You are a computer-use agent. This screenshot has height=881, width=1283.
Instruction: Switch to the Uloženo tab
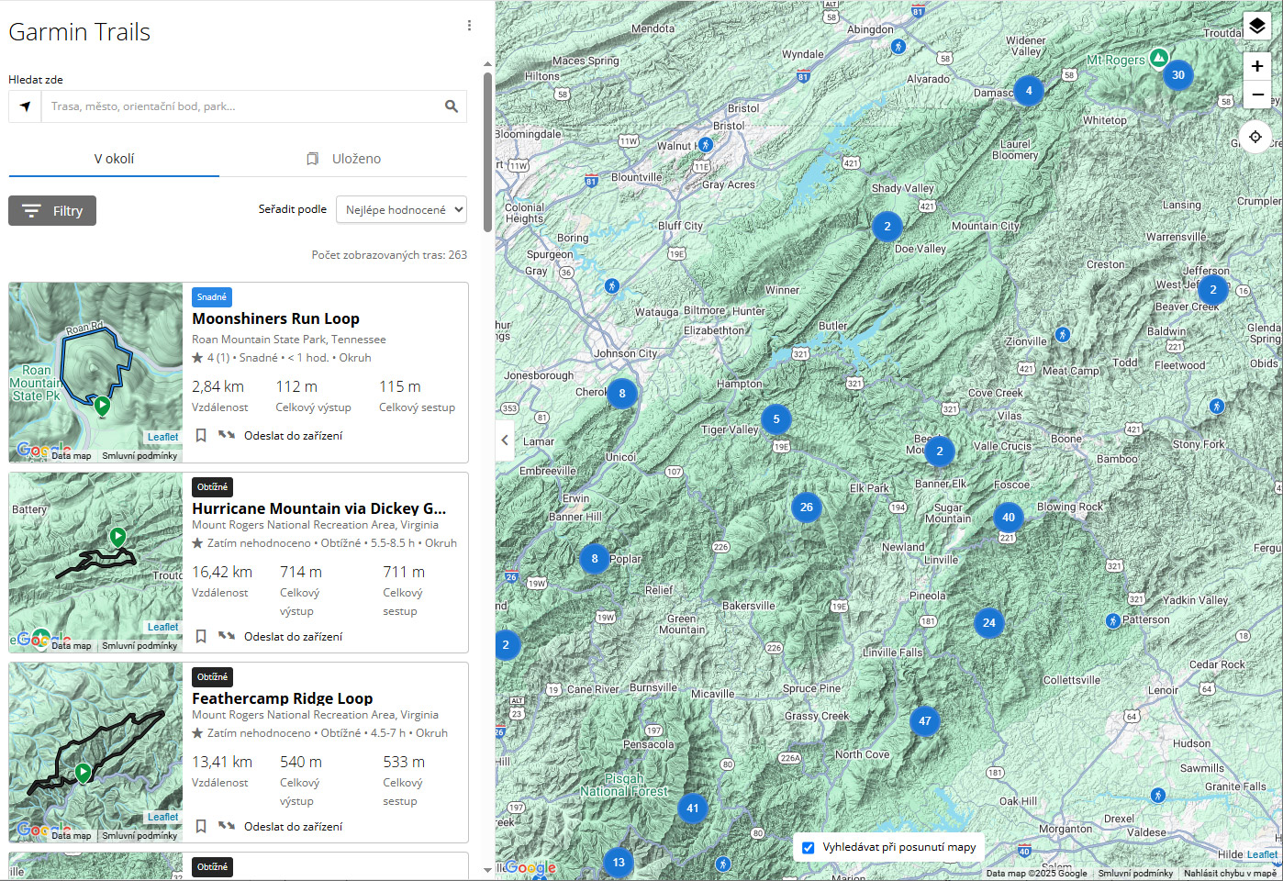tap(343, 159)
